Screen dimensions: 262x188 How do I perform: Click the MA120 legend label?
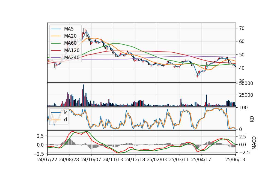pos(72,50)
